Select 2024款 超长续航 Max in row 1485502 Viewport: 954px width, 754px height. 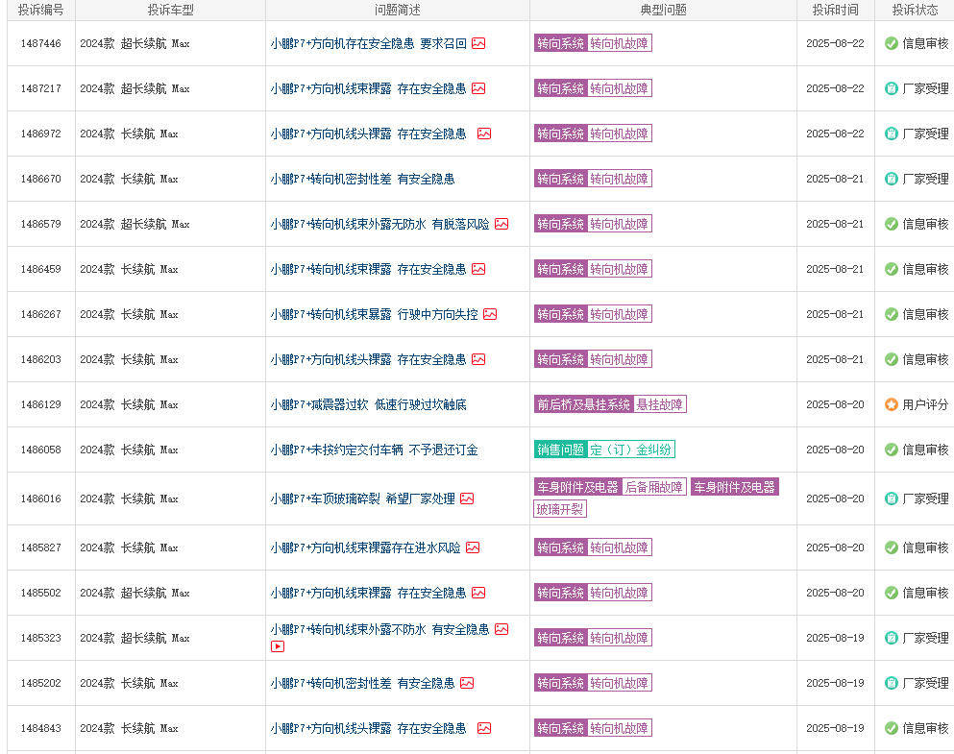click(x=135, y=593)
